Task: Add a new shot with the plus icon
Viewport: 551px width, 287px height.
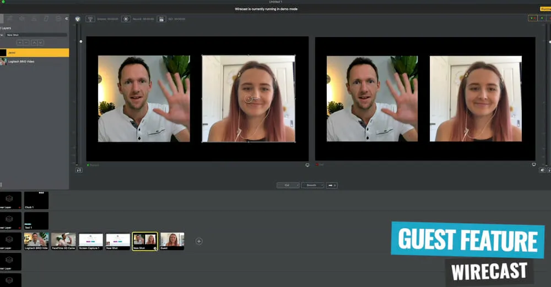Action: pos(199,241)
